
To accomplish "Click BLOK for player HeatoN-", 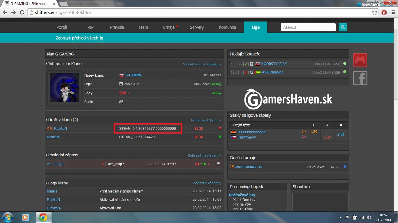I will coord(199,137).
